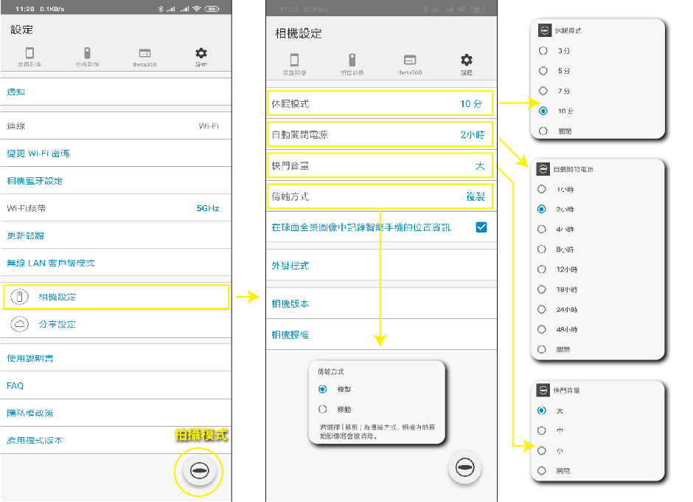Tap the 裝置影像 phone icon on the 設定 screen
The height and width of the screenshot is (502, 693).
[30, 53]
